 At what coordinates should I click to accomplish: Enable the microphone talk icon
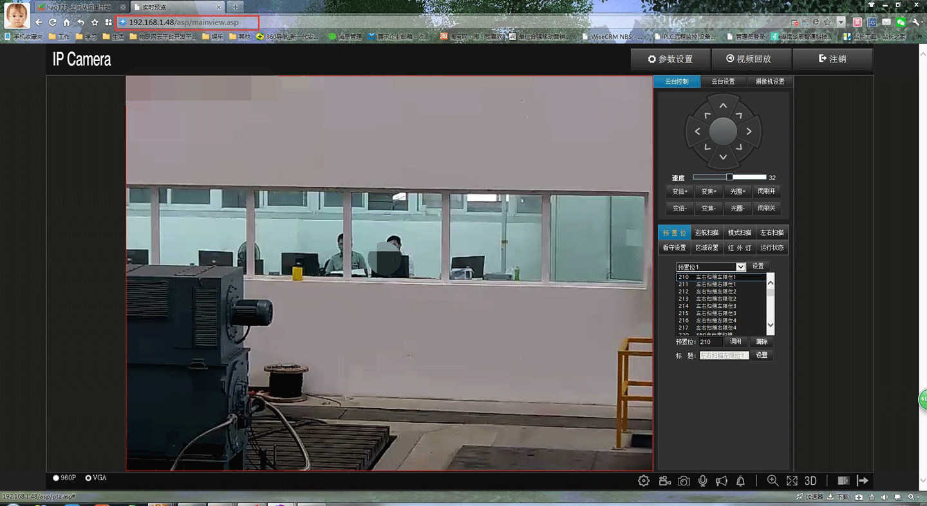pyautogui.click(x=703, y=481)
